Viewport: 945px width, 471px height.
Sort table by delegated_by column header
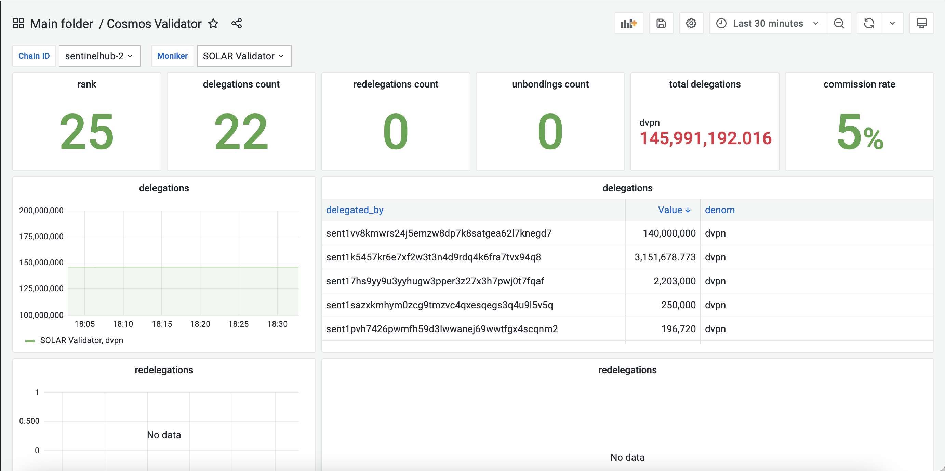[354, 210]
